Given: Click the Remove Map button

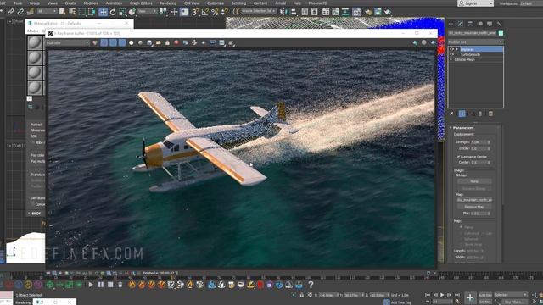Looking at the screenshot, I should pyautogui.click(x=474, y=207).
